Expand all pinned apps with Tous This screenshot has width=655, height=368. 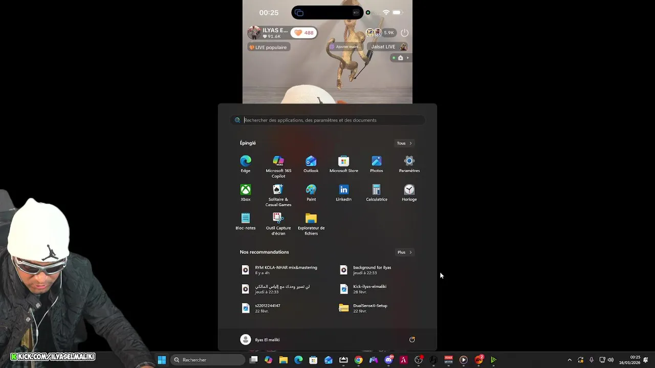404,143
